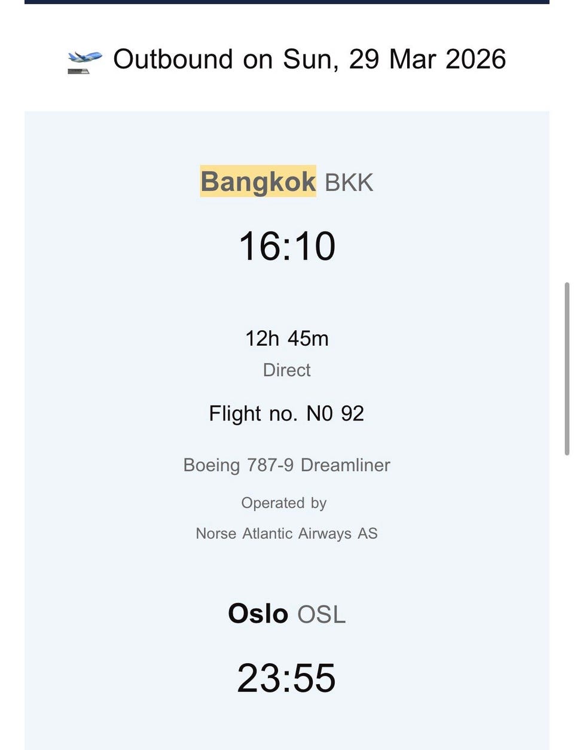574x750 pixels.
Task: Click the dark blue top divider bar
Action: click(287, 2)
